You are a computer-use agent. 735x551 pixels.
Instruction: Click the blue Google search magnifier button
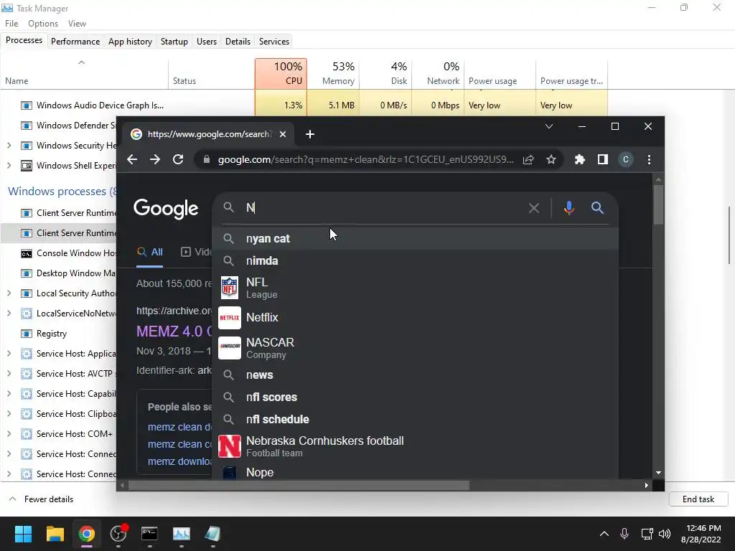(x=597, y=208)
